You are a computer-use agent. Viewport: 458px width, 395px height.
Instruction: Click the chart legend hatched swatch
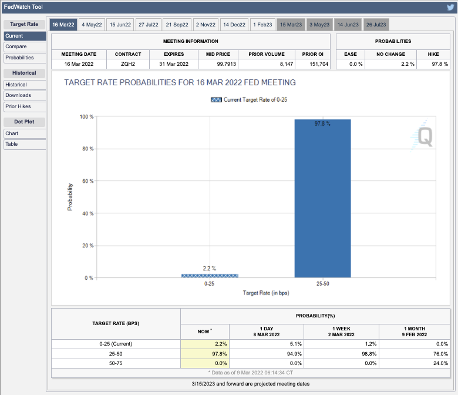tap(216, 100)
